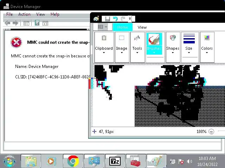Screen dimensions: 225x168
Task: Click the red toolbox taskbar icon
Action: (136, 161)
